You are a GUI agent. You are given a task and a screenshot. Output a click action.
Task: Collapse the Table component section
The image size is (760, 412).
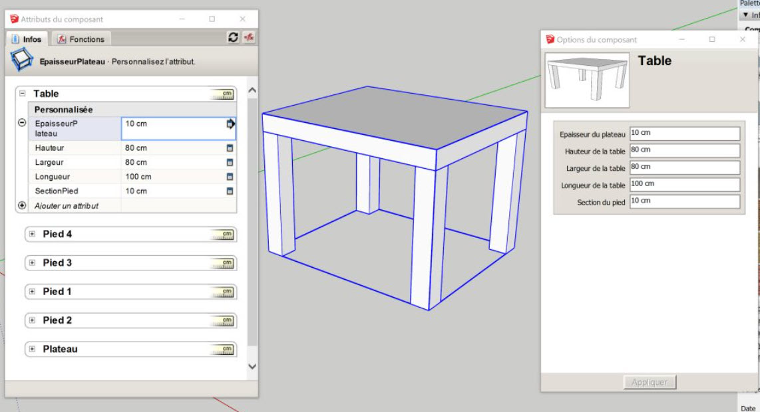click(x=22, y=94)
